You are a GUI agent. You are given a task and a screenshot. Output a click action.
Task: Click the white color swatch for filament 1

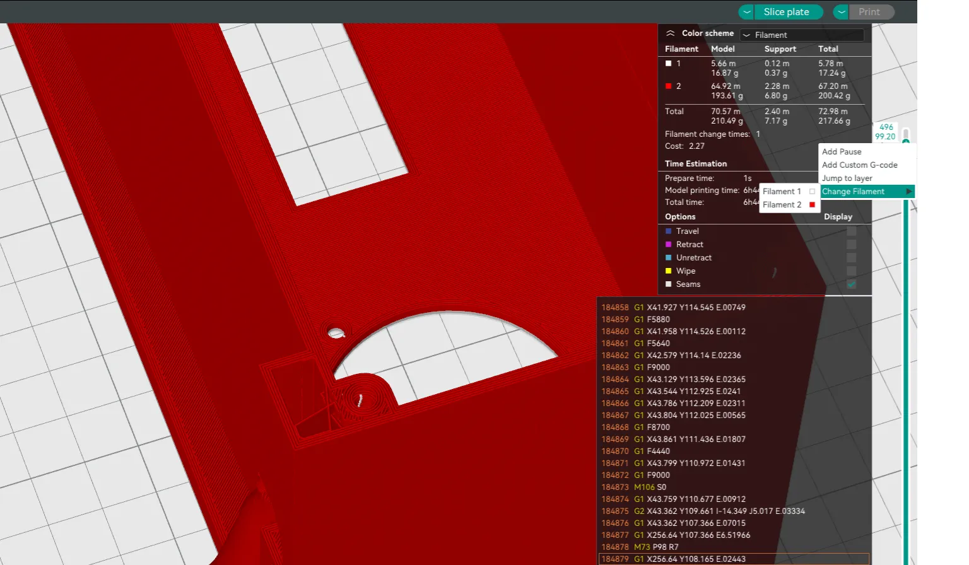point(669,64)
